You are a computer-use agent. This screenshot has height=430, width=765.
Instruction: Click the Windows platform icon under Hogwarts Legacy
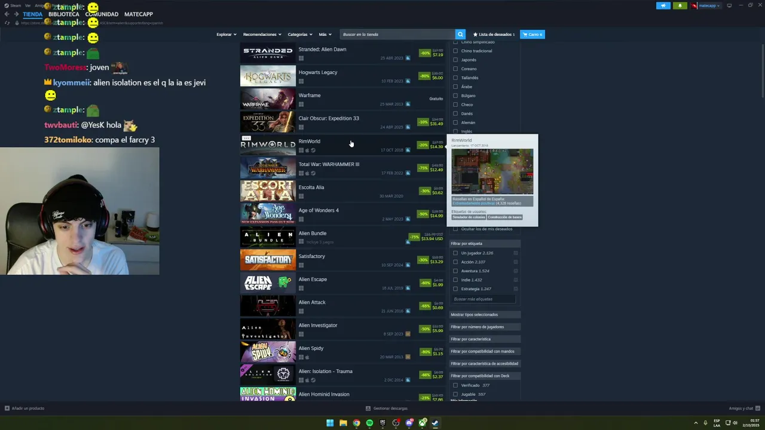[x=301, y=81]
